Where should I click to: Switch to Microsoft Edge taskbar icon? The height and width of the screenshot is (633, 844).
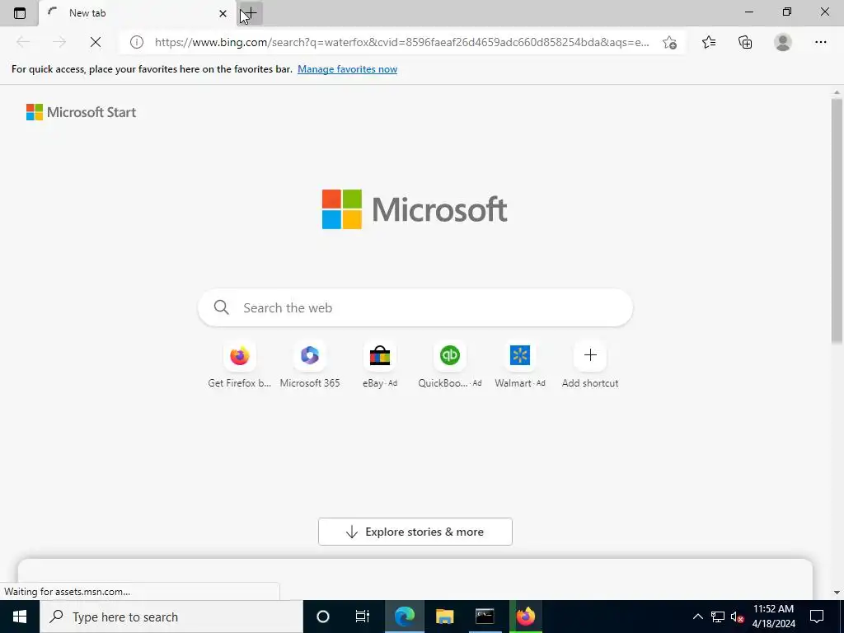point(404,617)
